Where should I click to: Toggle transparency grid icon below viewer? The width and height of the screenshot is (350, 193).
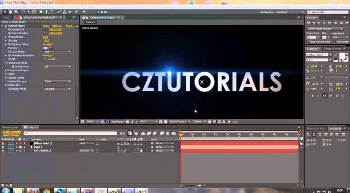(x=165, y=122)
